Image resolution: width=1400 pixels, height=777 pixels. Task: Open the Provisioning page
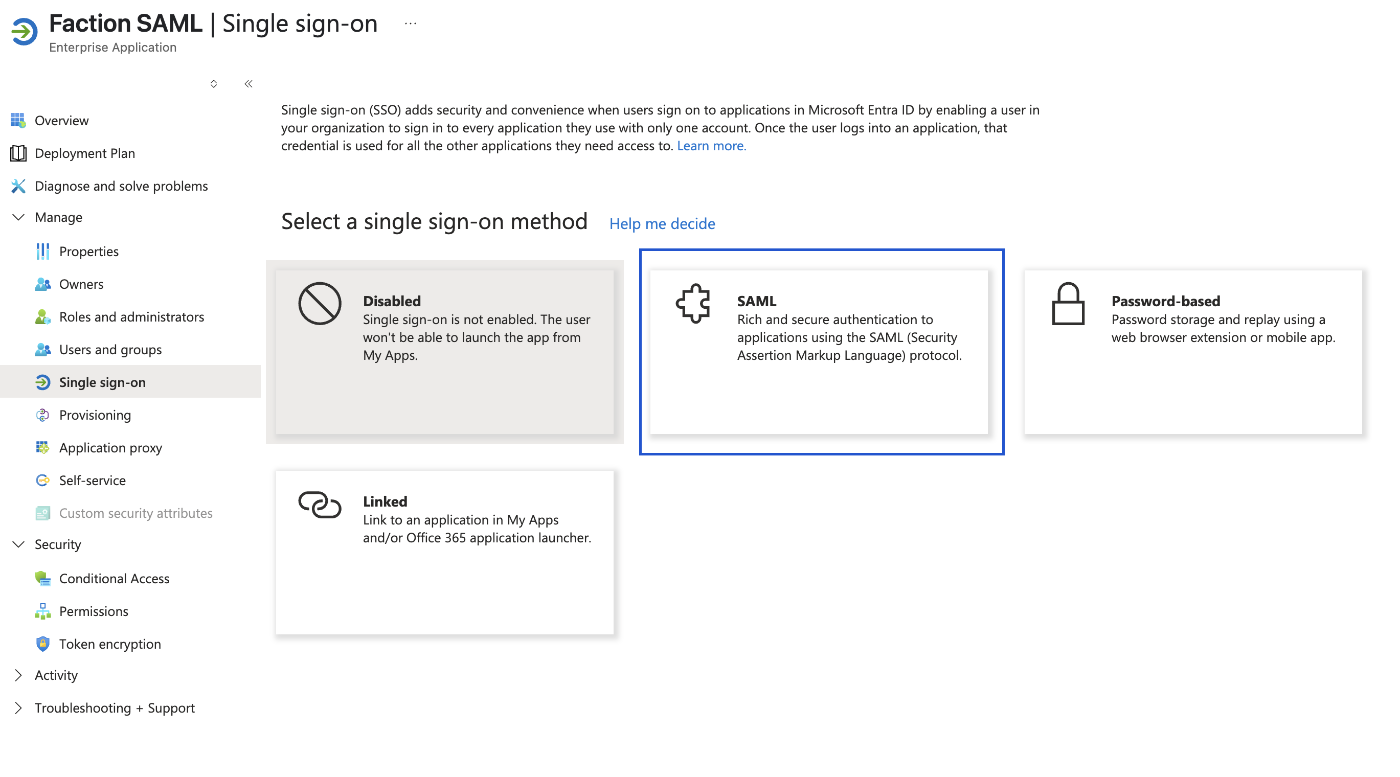point(95,415)
